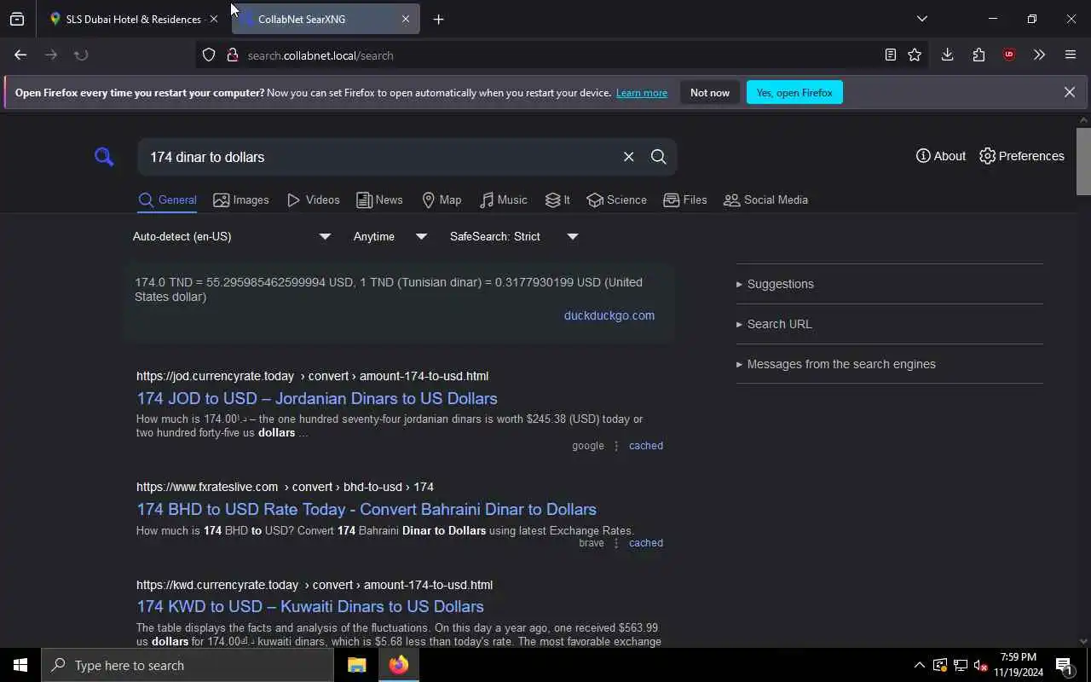Click Yes, open Firefox button

(x=794, y=92)
